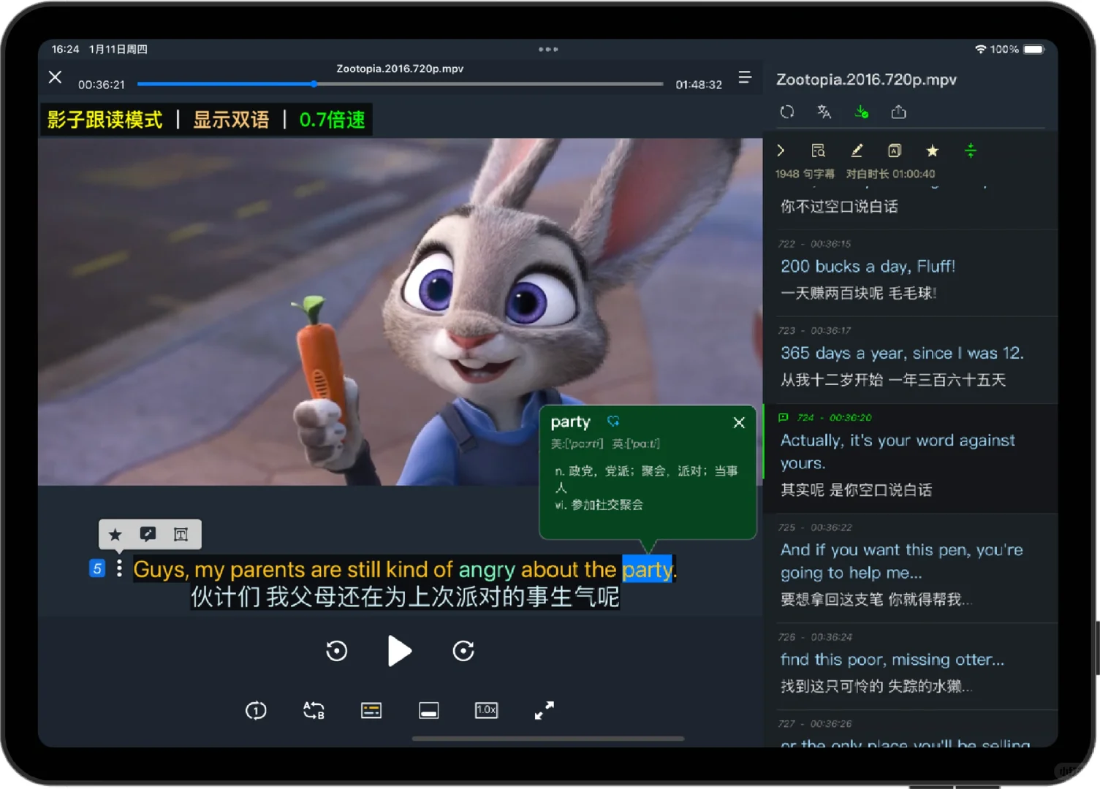This screenshot has width=1100, height=789.
Task: Look up the word "parents" in the subtitle
Action: pos(268,570)
